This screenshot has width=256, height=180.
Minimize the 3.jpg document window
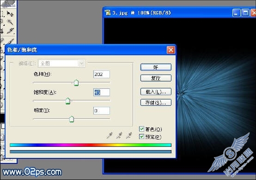[x=236, y=13]
